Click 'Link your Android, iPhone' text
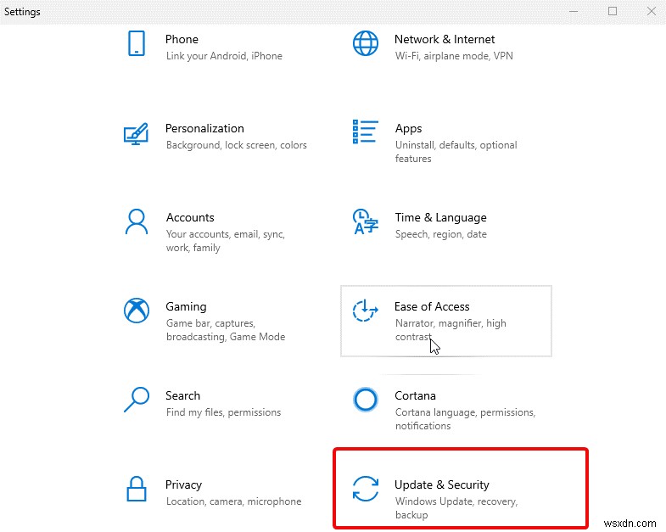666x532 pixels. [224, 56]
